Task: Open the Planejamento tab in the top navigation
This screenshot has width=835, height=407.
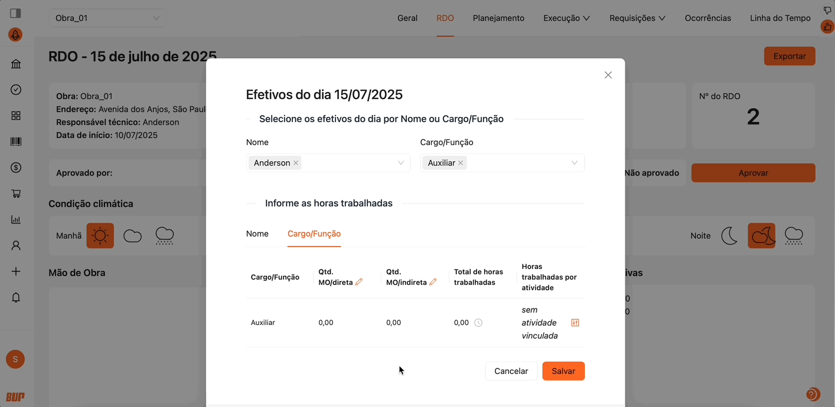Action: (x=498, y=18)
